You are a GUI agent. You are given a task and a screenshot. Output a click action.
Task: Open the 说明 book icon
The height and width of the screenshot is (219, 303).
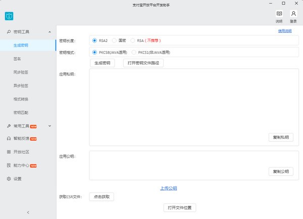point(279,14)
